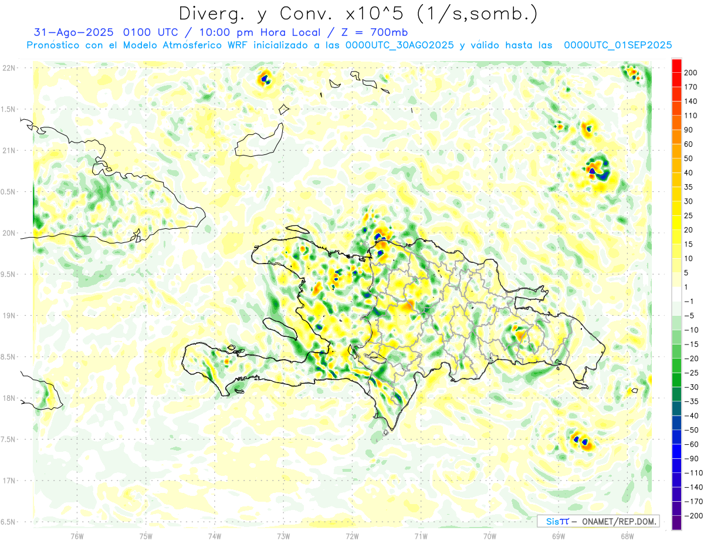704x544 pixels.
Task: Click the "70W" longitude label
Action: point(490,536)
